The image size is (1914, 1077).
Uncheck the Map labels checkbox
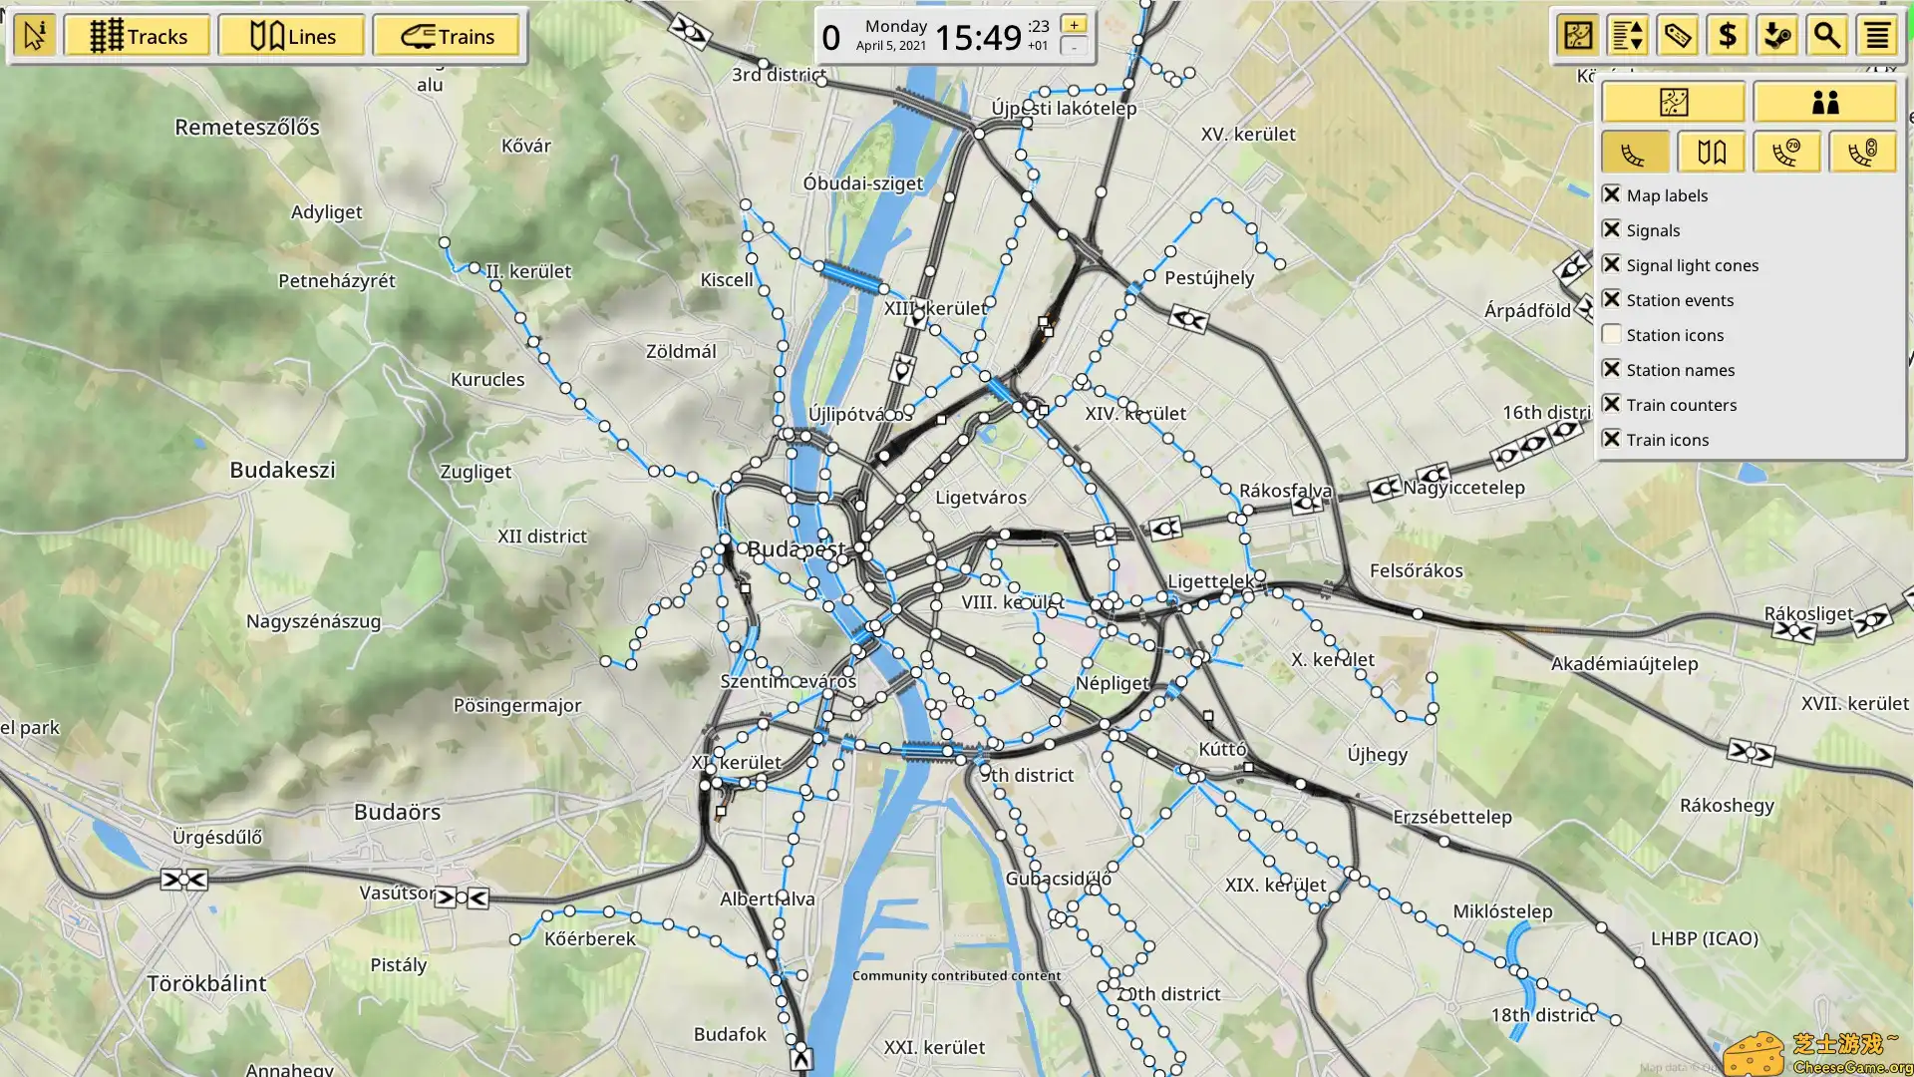point(1612,194)
